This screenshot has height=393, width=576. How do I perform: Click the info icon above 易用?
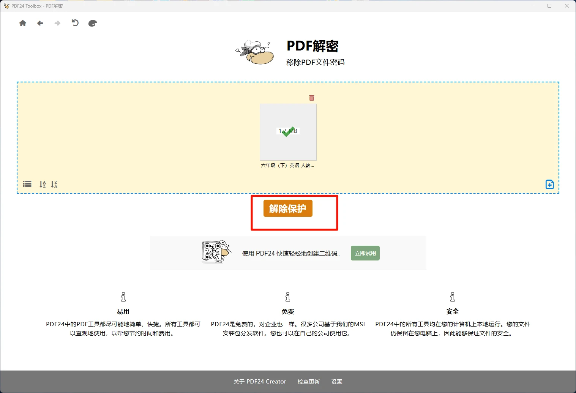(x=123, y=297)
